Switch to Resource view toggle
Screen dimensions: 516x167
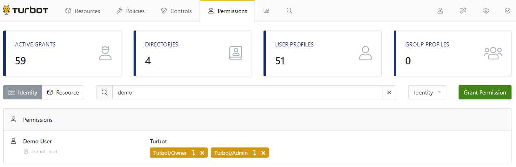pyautogui.click(x=63, y=92)
